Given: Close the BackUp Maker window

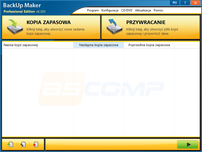Looking at the screenshot, I should point(195,3).
